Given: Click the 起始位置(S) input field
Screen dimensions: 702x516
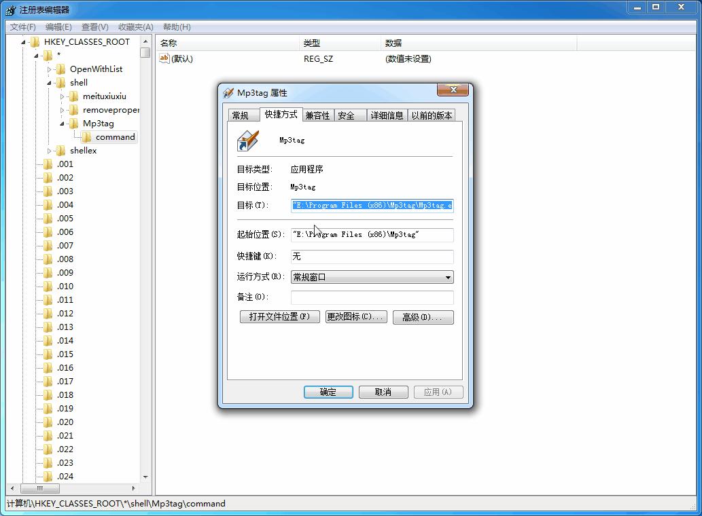Looking at the screenshot, I should (x=372, y=235).
